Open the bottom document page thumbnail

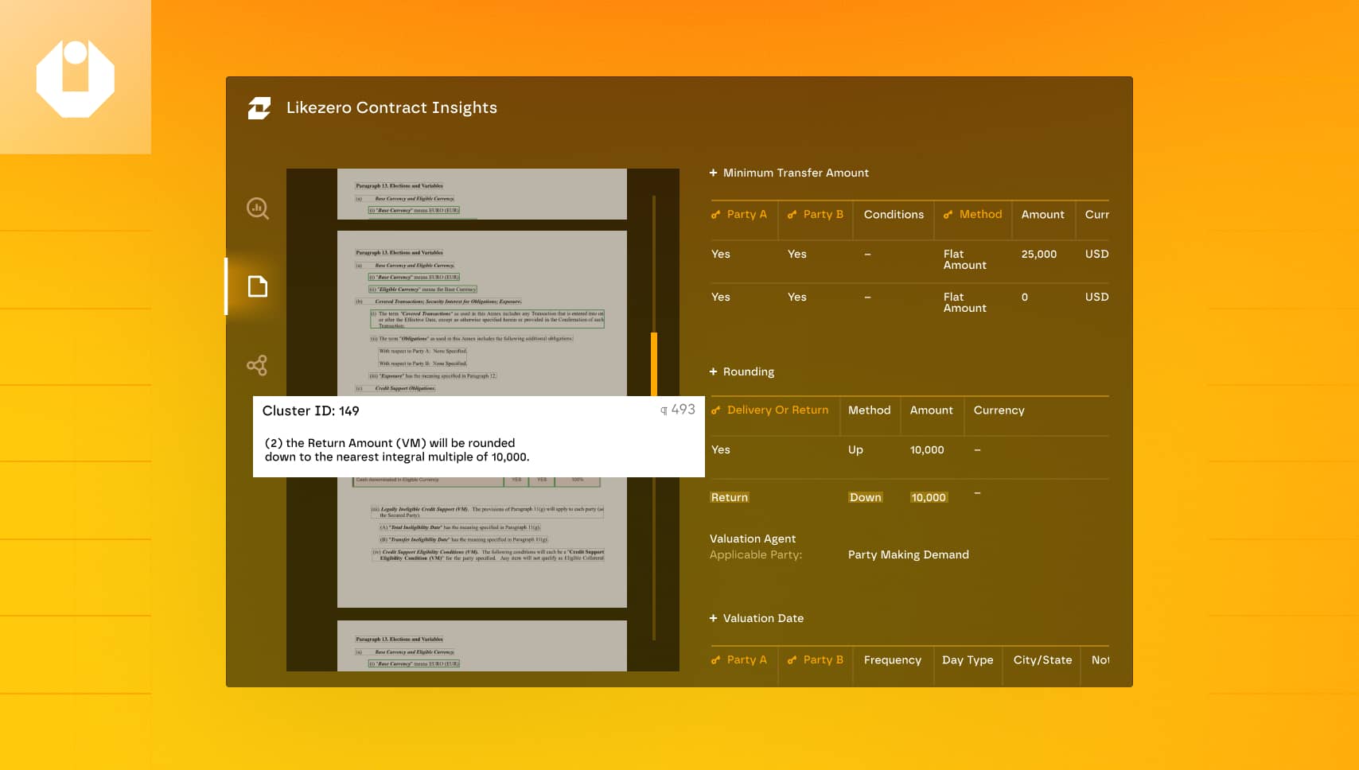tap(482, 646)
